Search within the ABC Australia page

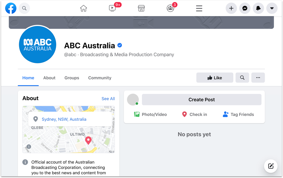(242, 78)
